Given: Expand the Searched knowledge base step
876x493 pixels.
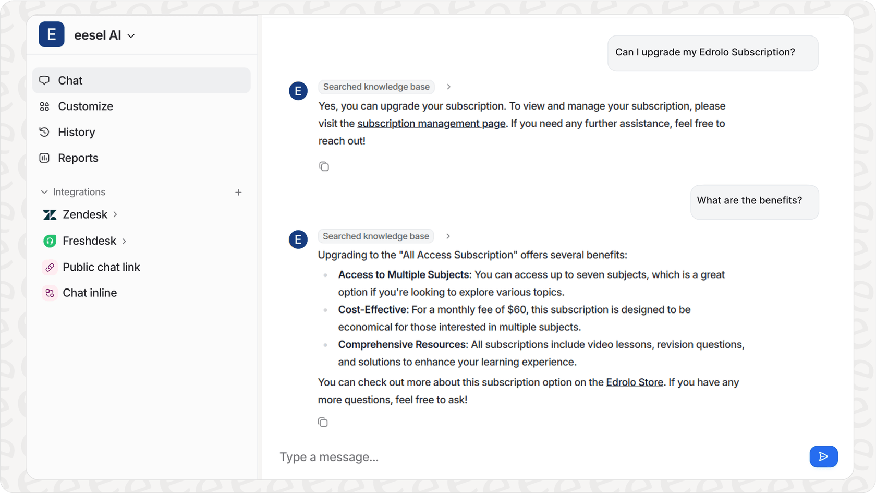Looking at the screenshot, I should (x=448, y=87).
